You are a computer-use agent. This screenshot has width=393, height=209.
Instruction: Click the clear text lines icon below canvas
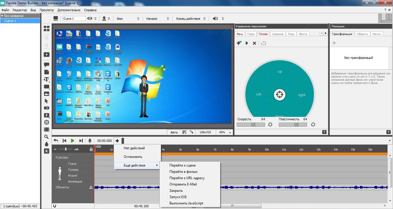184,132
